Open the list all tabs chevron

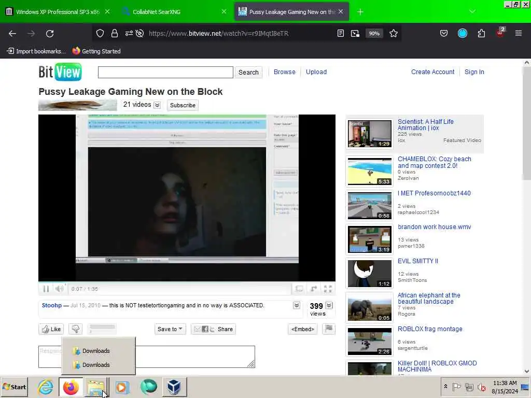click(x=472, y=12)
